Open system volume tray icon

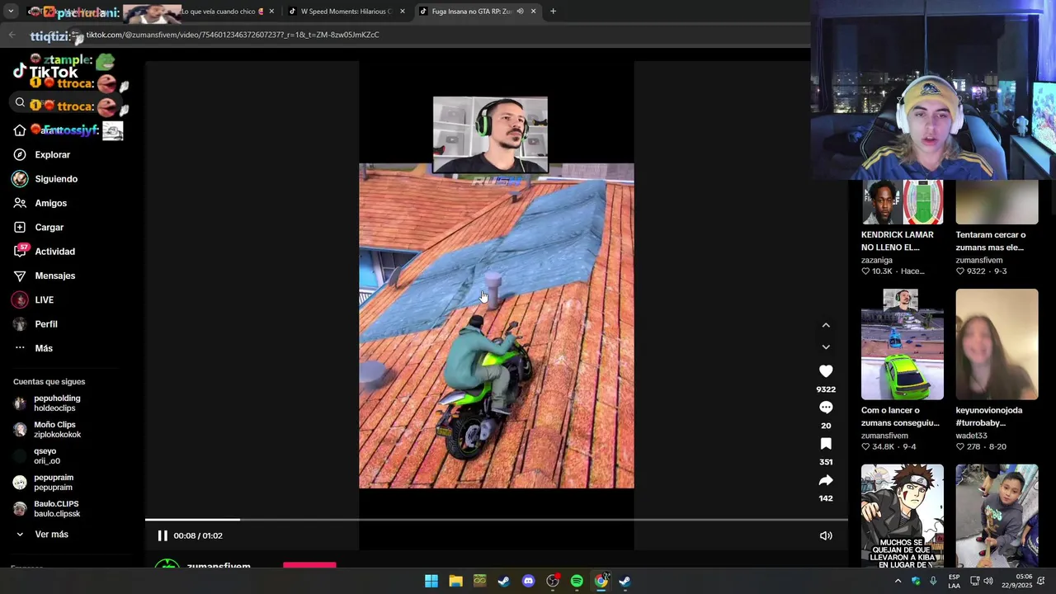pyautogui.click(x=988, y=581)
